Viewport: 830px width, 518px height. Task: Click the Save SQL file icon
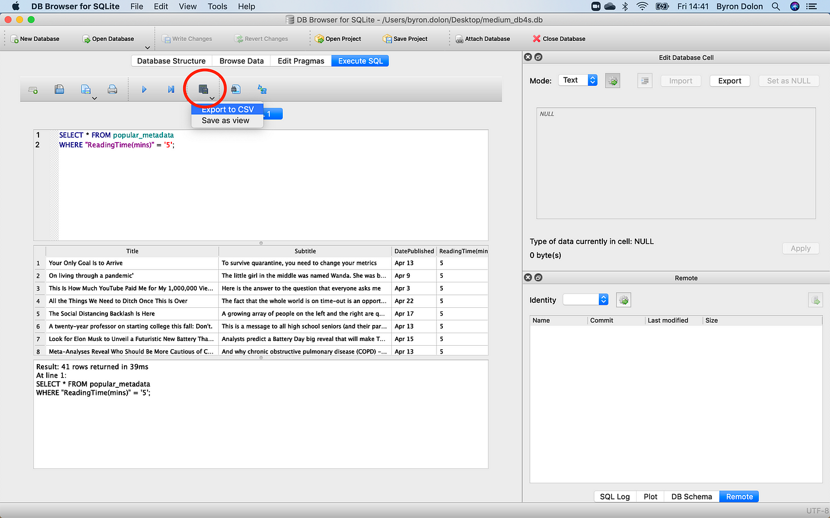pos(85,89)
